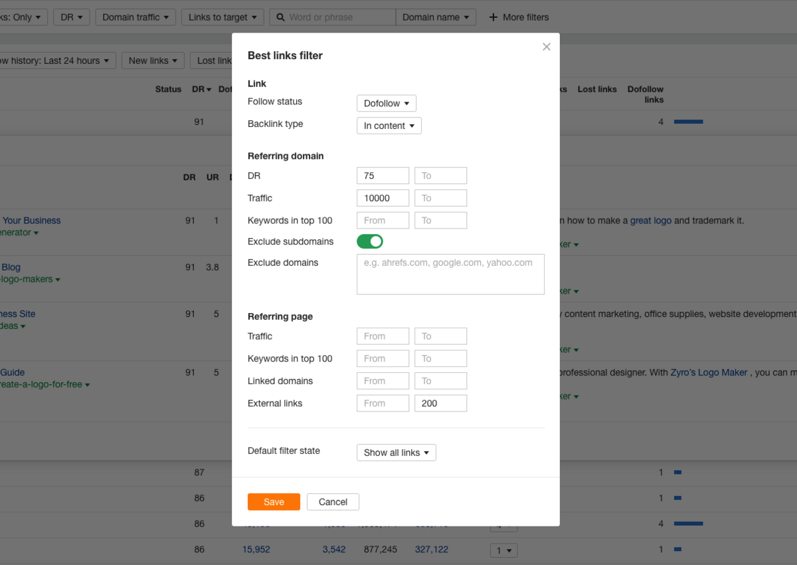Image resolution: width=797 pixels, height=565 pixels.
Task: Open the Domain name dropdown
Action: point(436,17)
